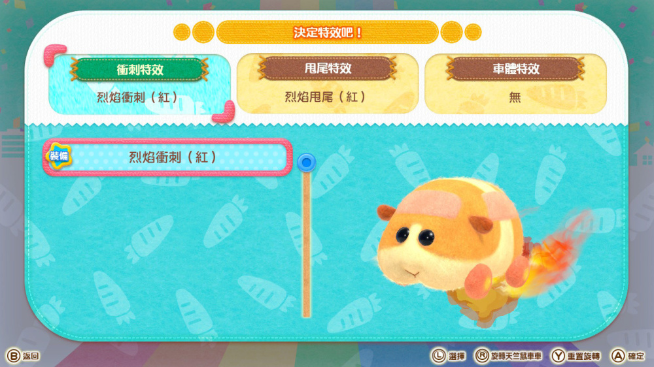
Task: Click the R stick rotate icon
Action: [x=482, y=356]
